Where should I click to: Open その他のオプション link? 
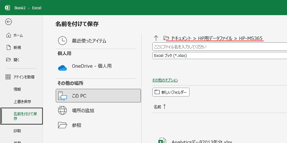click(x=165, y=80)
